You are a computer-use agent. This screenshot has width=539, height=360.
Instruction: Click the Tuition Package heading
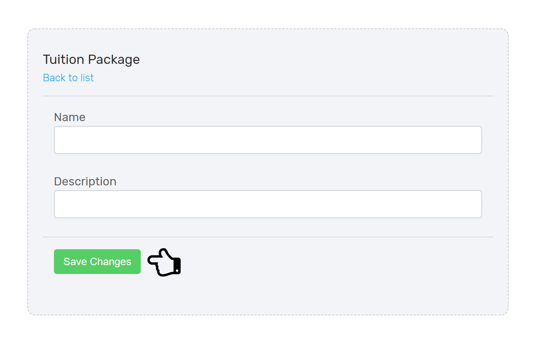(x=91, y=59)
